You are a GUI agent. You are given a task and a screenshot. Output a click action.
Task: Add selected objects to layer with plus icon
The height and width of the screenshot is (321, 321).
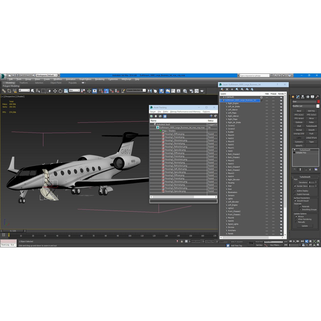pyautogui.click(x=232, y=89)
